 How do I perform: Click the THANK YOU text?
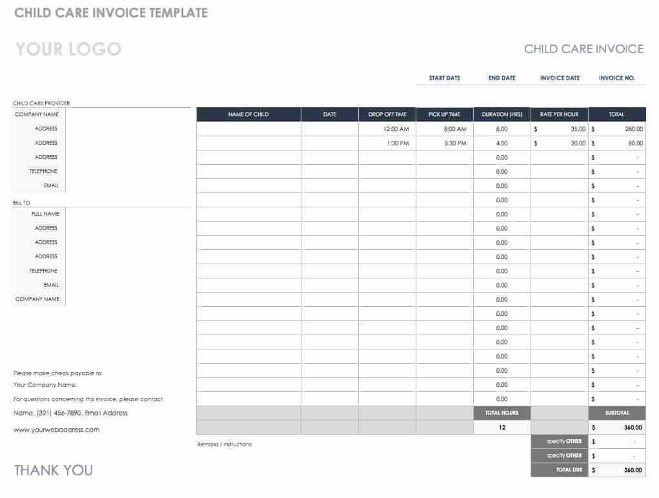coord(54,470)
